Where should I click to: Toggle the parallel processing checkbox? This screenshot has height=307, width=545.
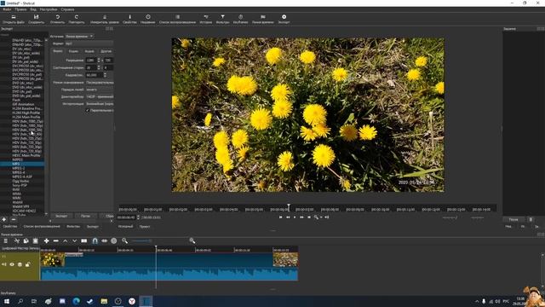coord(88,110)
